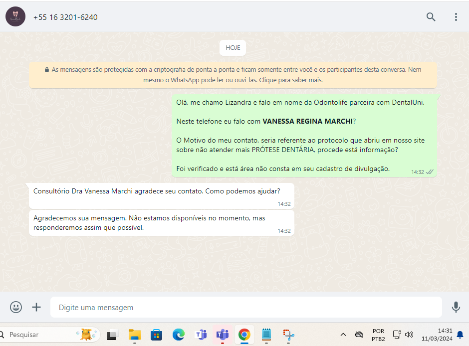
Task: Launch Microsoft Store from the taskbar
Action: pos(156,335)
